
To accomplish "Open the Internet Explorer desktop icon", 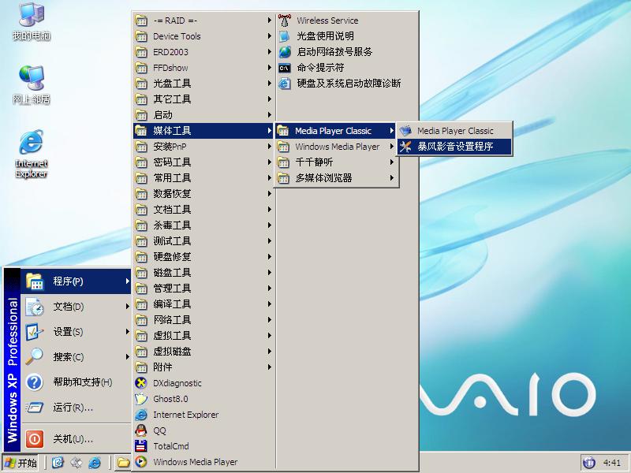I will click(x=32, y=154).
